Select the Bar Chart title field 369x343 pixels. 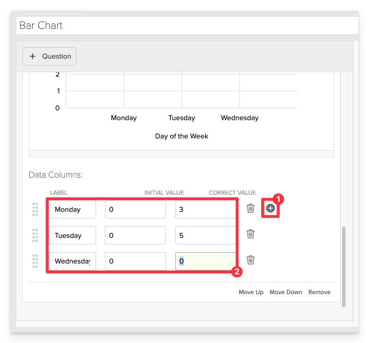[x=187, y=25]
